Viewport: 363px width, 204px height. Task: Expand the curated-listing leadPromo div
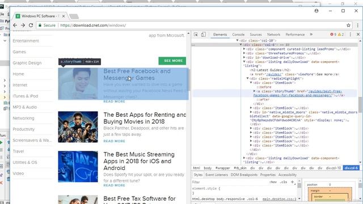click(x=244, y=49)
